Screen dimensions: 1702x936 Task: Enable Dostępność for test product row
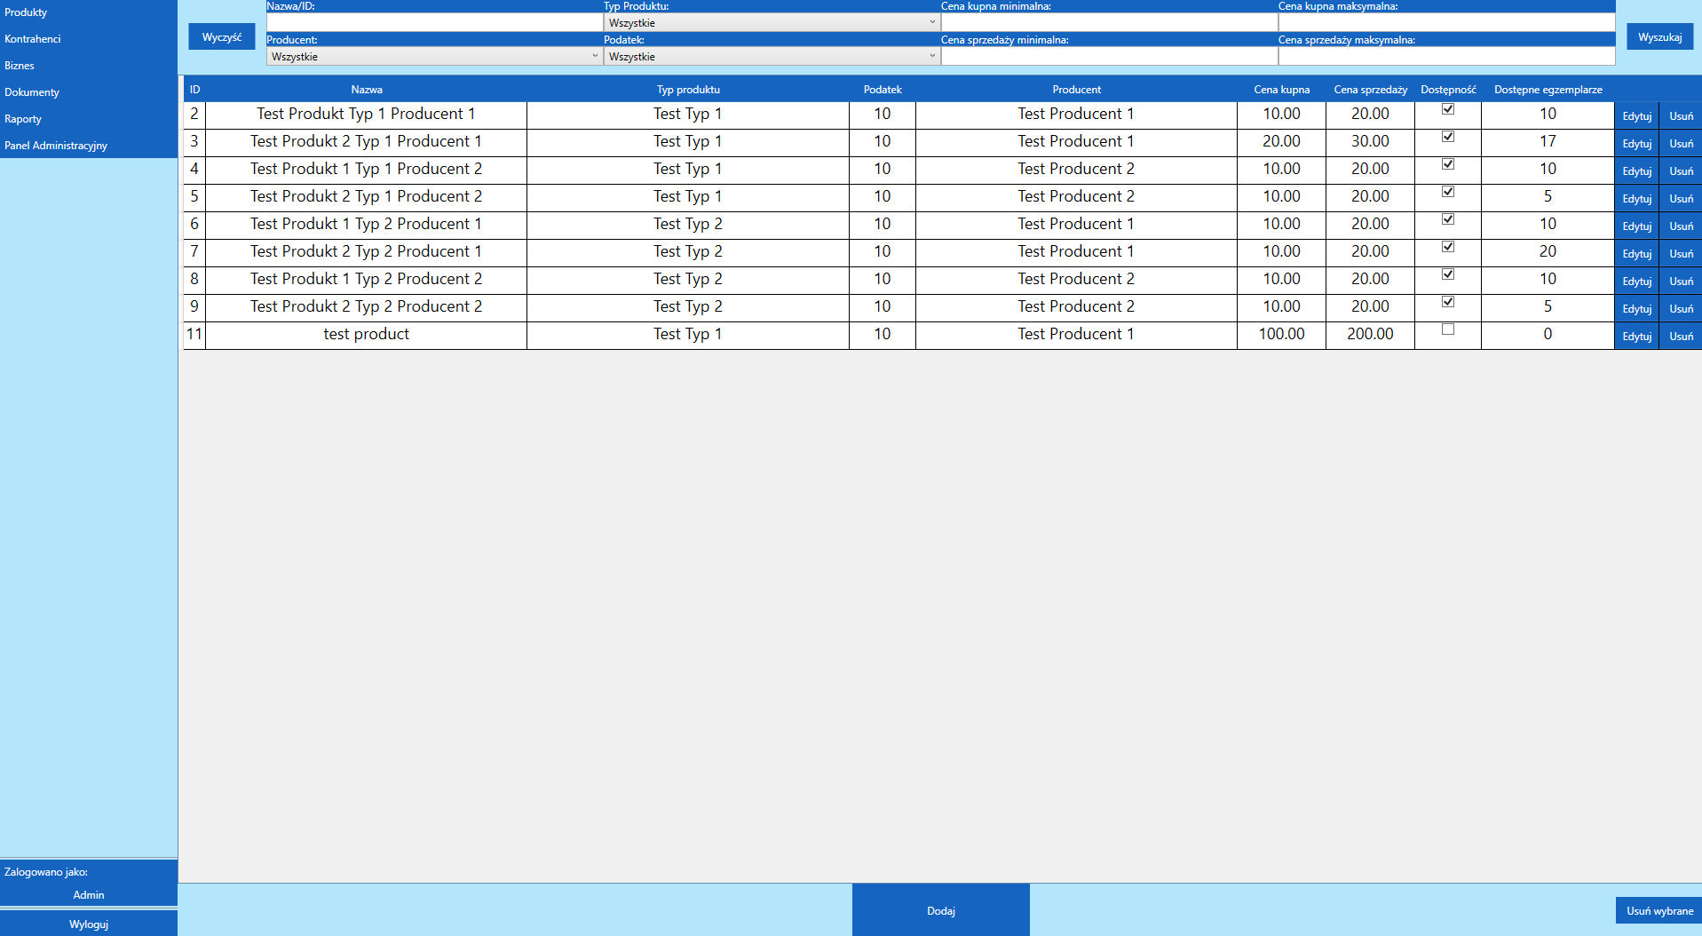[x=1448, y=329]
